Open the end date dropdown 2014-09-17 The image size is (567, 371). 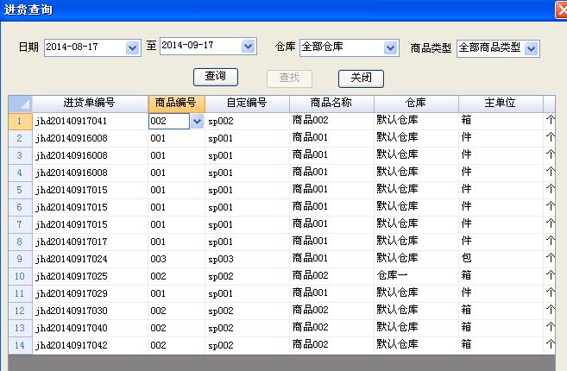(248, 47)
